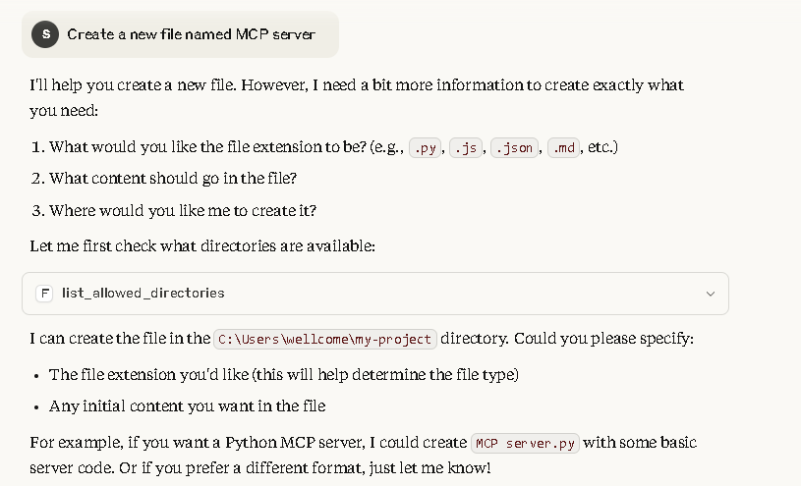Click the list_allowed_directories tool label
This screenshot has width=801, height=486.
[x=143, y=294]
